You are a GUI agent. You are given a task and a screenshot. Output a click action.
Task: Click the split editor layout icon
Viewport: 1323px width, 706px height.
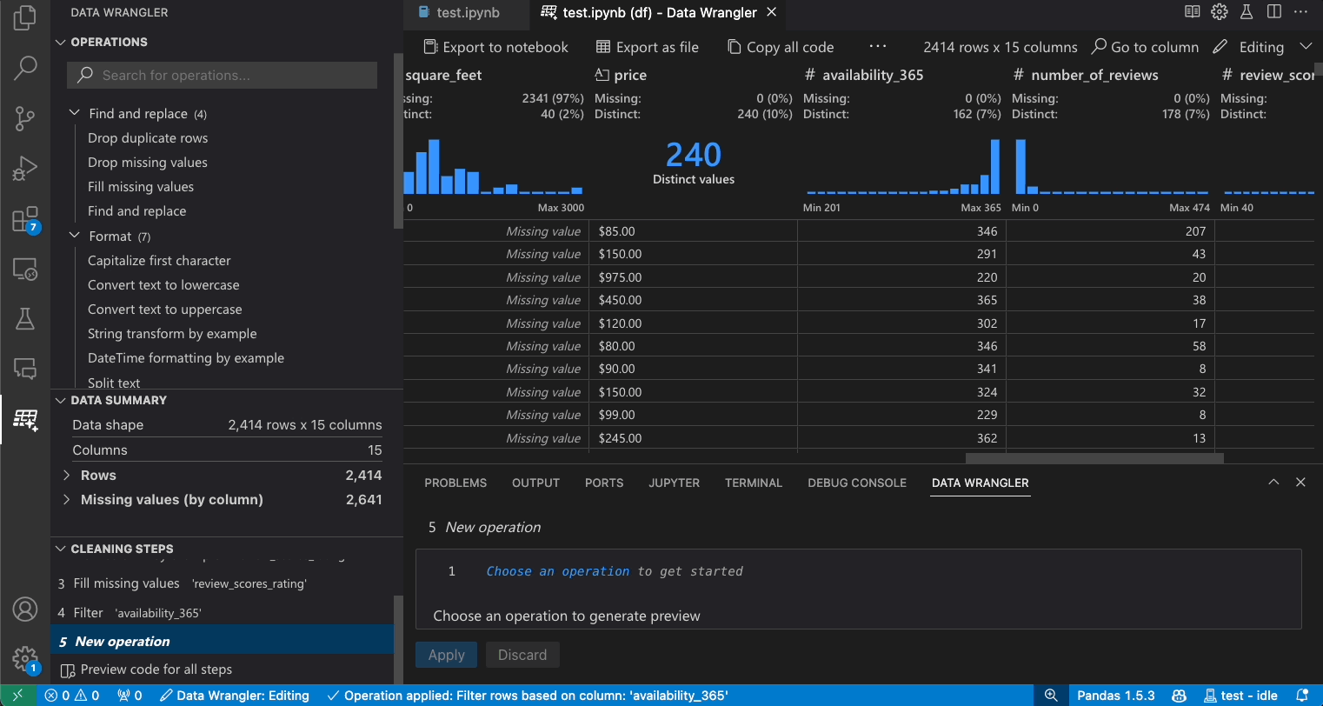point(1276,11)
